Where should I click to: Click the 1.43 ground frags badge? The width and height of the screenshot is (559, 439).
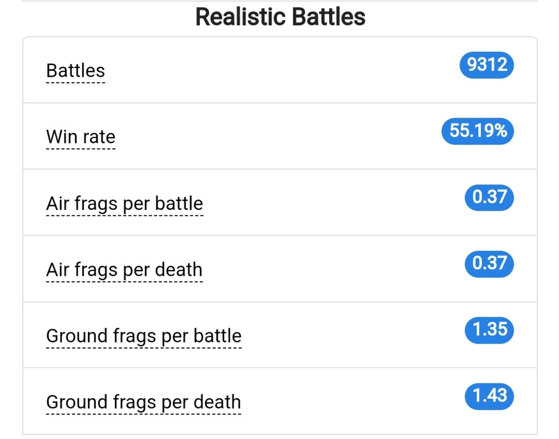click(489, 396)
